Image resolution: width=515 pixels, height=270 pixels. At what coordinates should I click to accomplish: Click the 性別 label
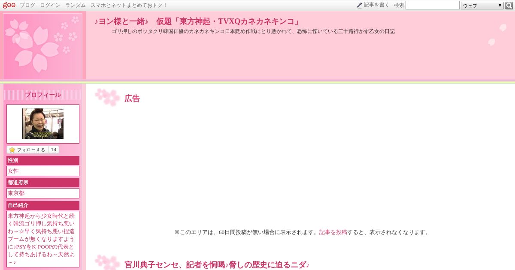(43, 160)
